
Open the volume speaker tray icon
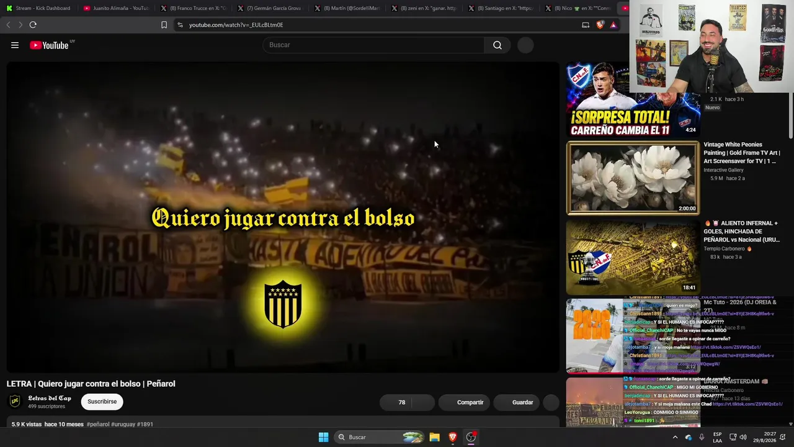pyautogui.click(x=743, y=437)
